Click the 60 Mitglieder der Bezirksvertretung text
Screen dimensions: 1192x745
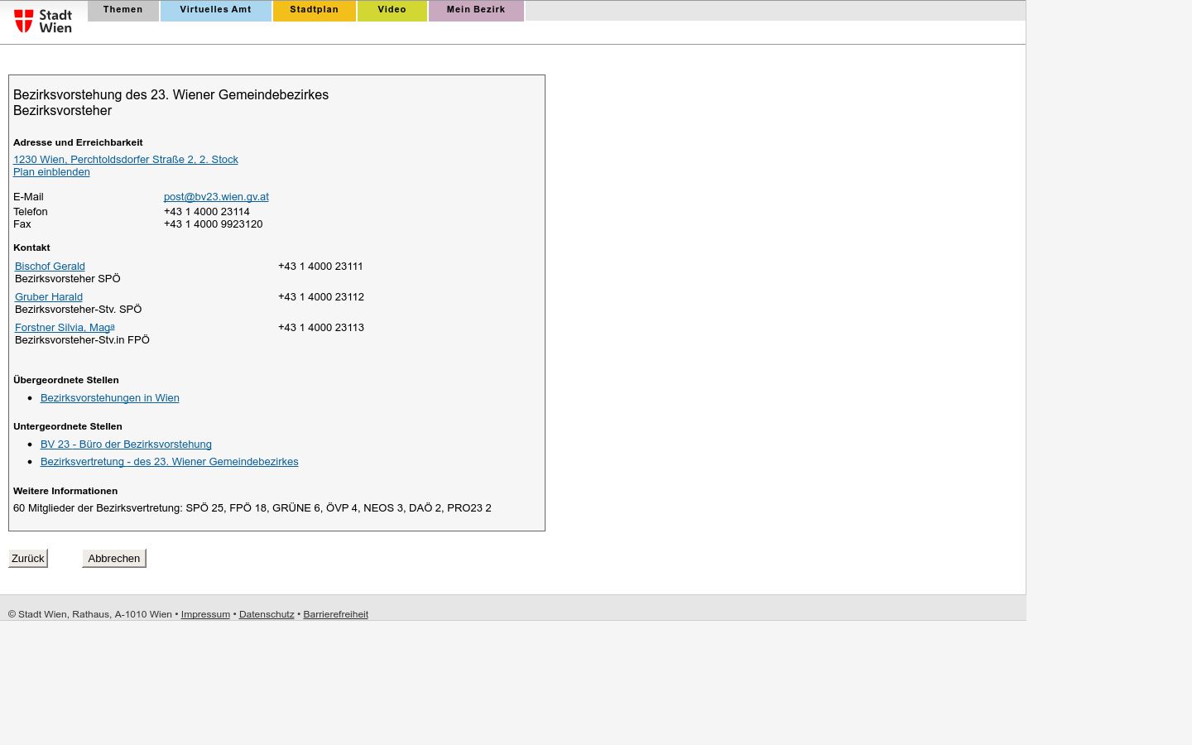pyautogui.click(x=252, y=508)
